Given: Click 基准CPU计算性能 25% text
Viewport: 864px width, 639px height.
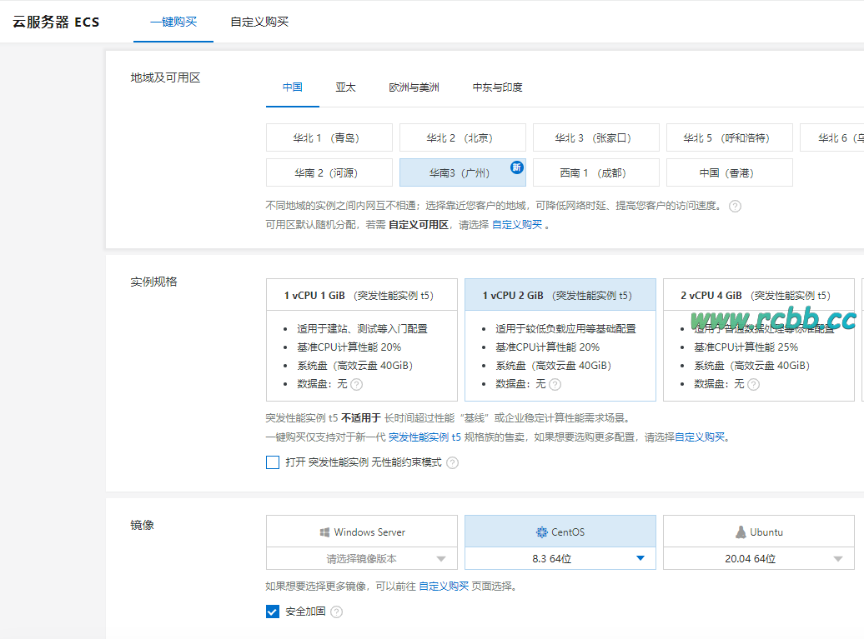Looking at the screenshot, I should point(746,347).
